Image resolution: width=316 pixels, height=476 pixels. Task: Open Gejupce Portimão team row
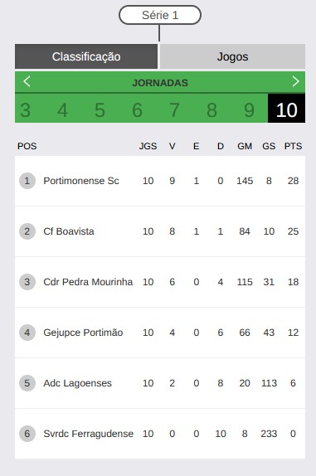(160, 333)
